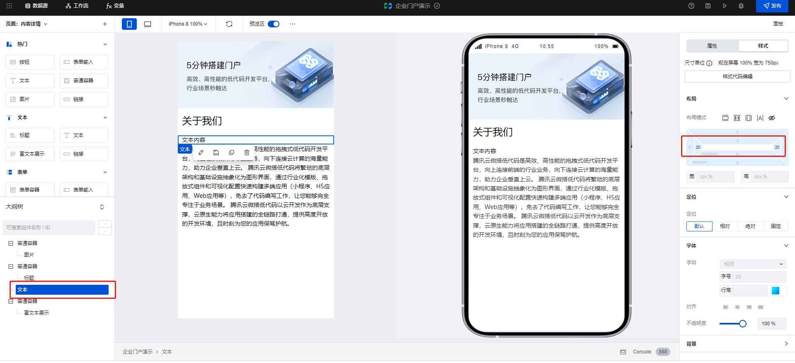Open the font color gradient swatch
The image size is (795, 363).
[x=776, y=291]
